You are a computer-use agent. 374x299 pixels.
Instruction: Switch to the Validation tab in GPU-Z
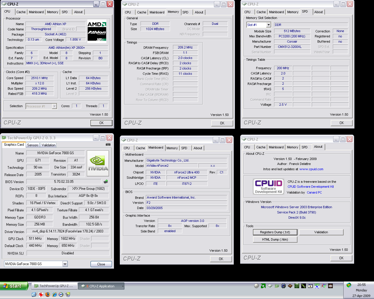[49, 145]
